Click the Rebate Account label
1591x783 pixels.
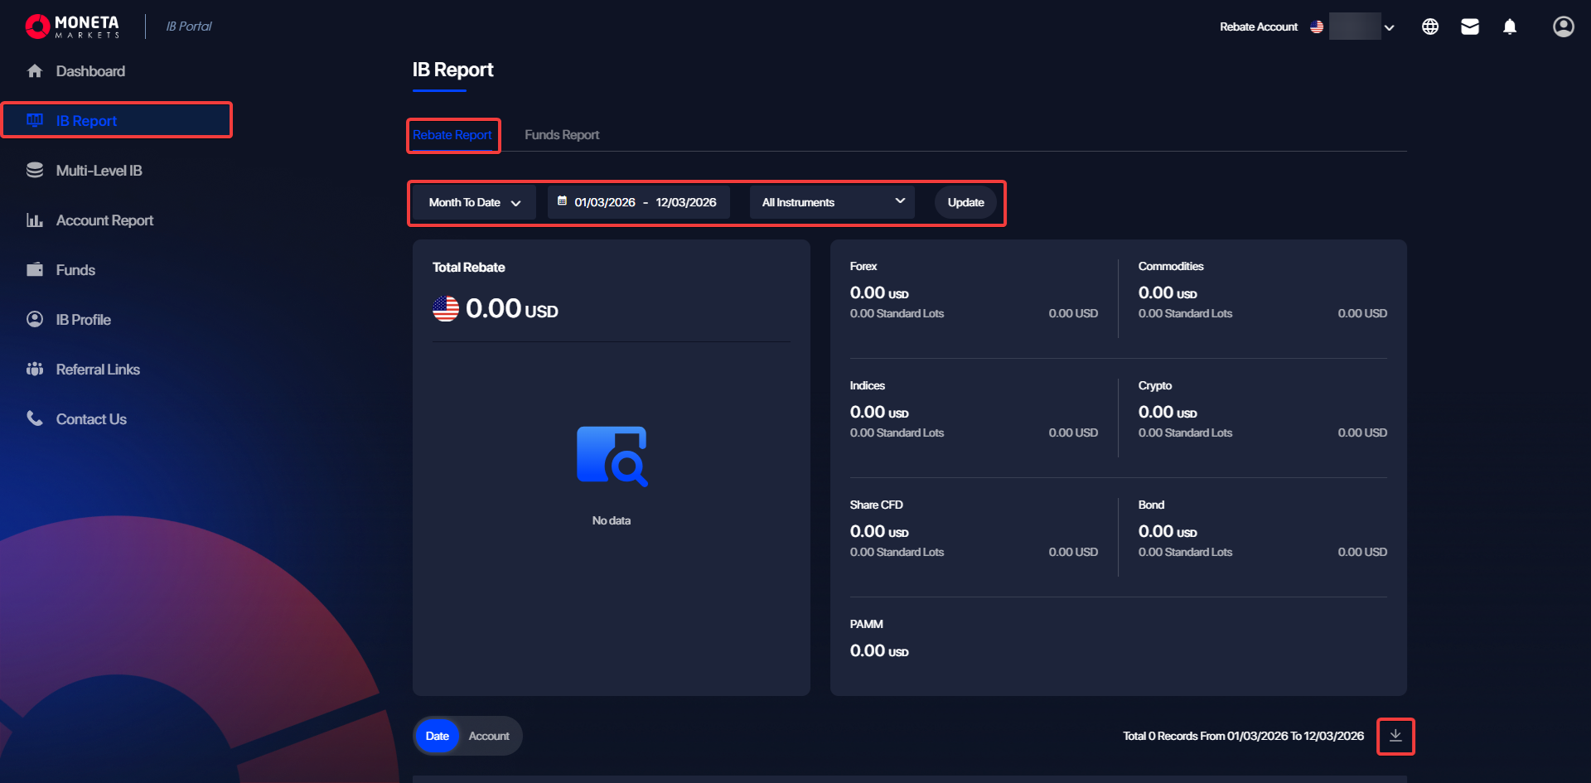click(1259, 27)
